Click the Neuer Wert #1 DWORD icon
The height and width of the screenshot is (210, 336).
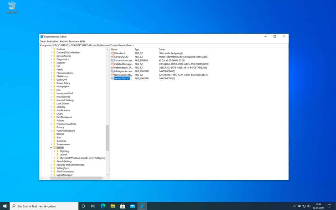tap(112, 78)
